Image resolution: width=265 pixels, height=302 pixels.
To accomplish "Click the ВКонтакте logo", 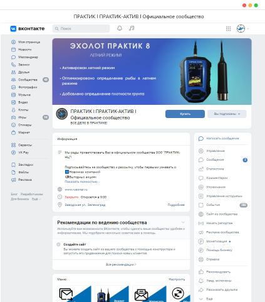I will tap(28, 29).
